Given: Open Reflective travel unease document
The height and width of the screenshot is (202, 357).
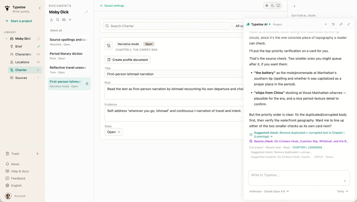Looking at the screenshot, I should (69, 70).
